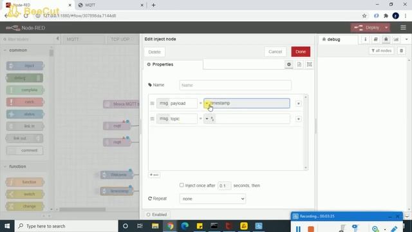Viewport: 412px width, 232px height.
Task: Click the Name input field
Action: (235, 85)
